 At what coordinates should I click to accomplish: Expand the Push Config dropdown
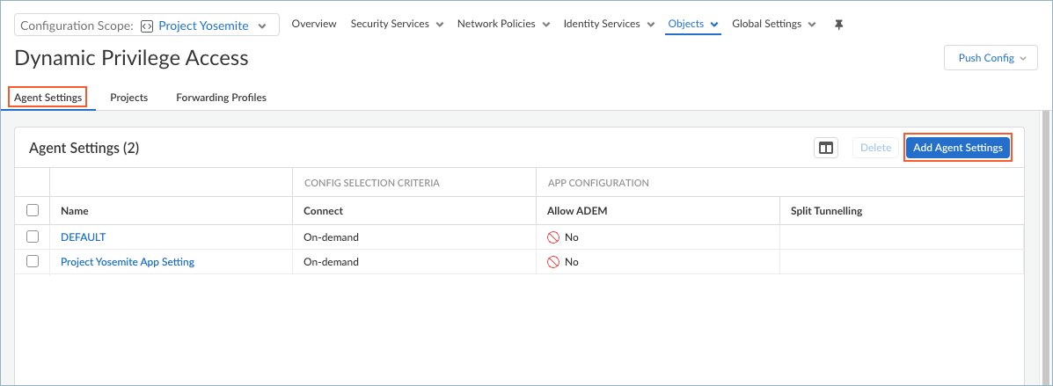tap(991, 58)
